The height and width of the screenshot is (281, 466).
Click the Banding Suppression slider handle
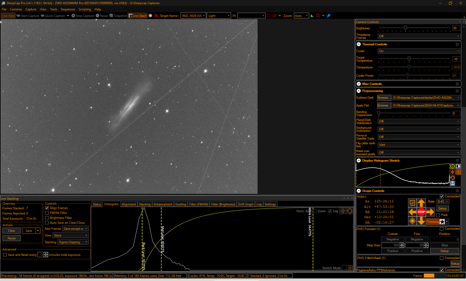tap(378, 113)
